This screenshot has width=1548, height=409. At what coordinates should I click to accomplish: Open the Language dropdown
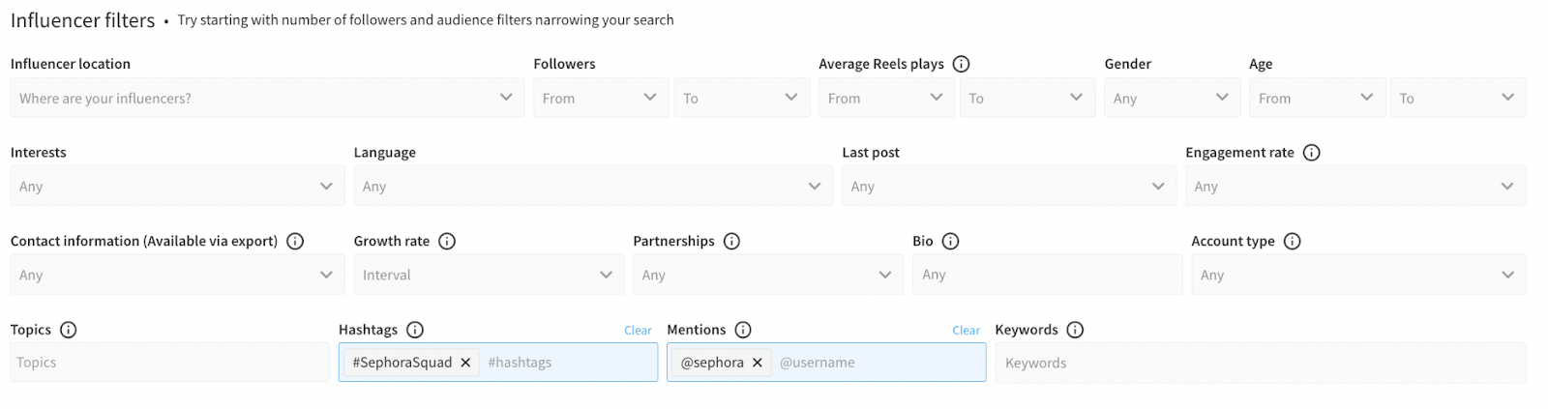pos(592,187)
